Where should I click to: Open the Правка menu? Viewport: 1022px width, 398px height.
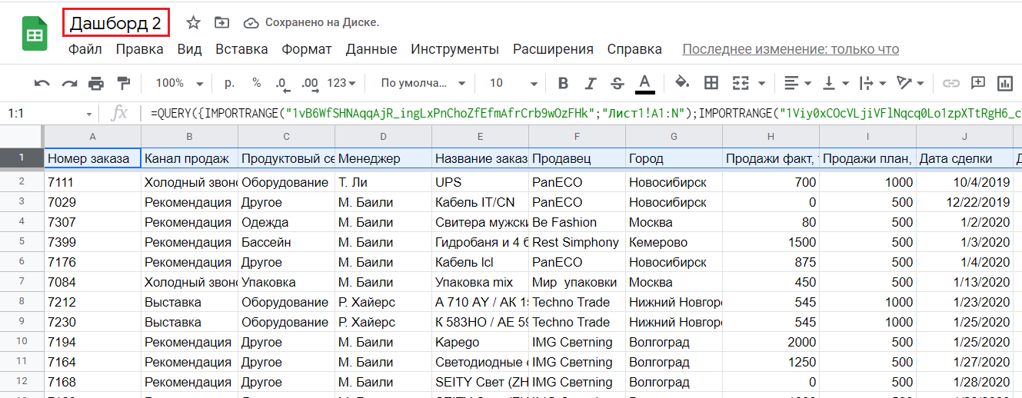pos(140,49)
